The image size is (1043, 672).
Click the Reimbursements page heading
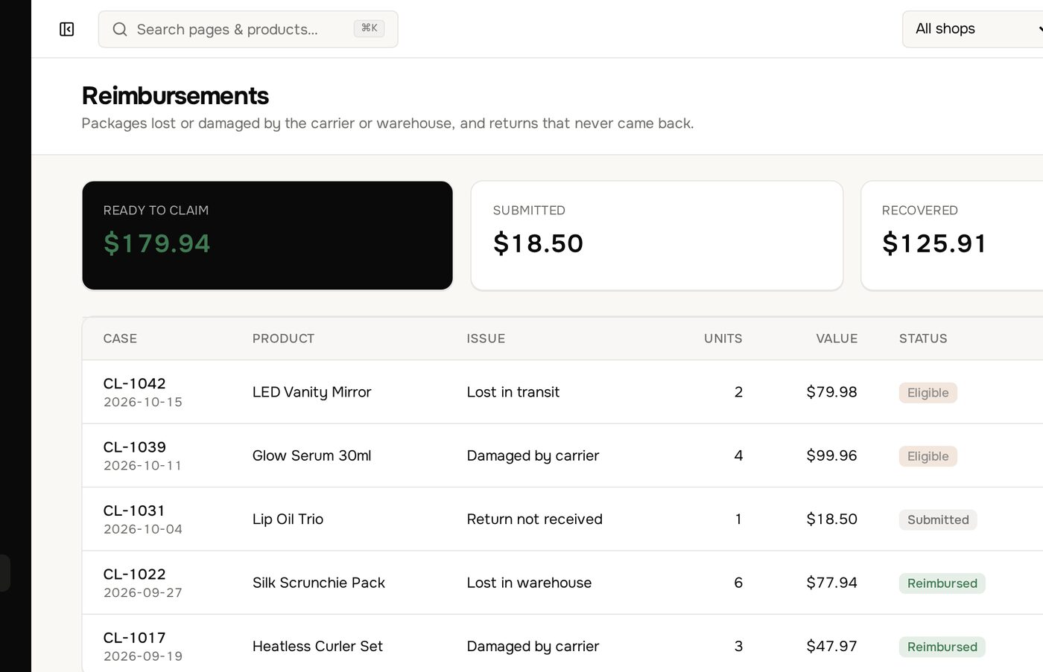[175, 96]
